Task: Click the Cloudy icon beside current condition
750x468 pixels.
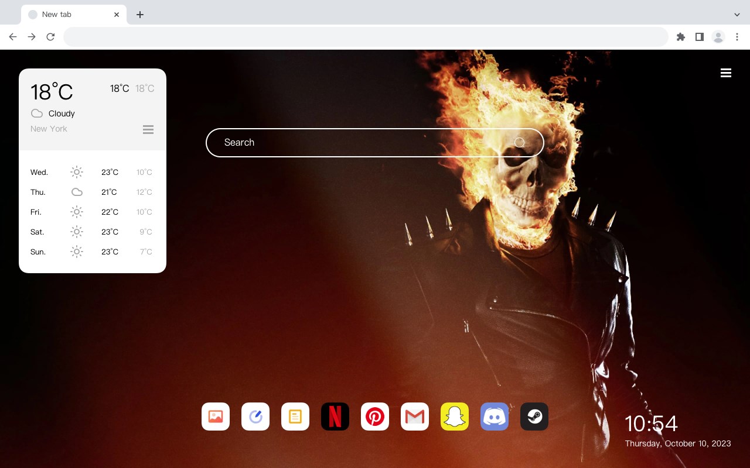Action: [37, 113]
